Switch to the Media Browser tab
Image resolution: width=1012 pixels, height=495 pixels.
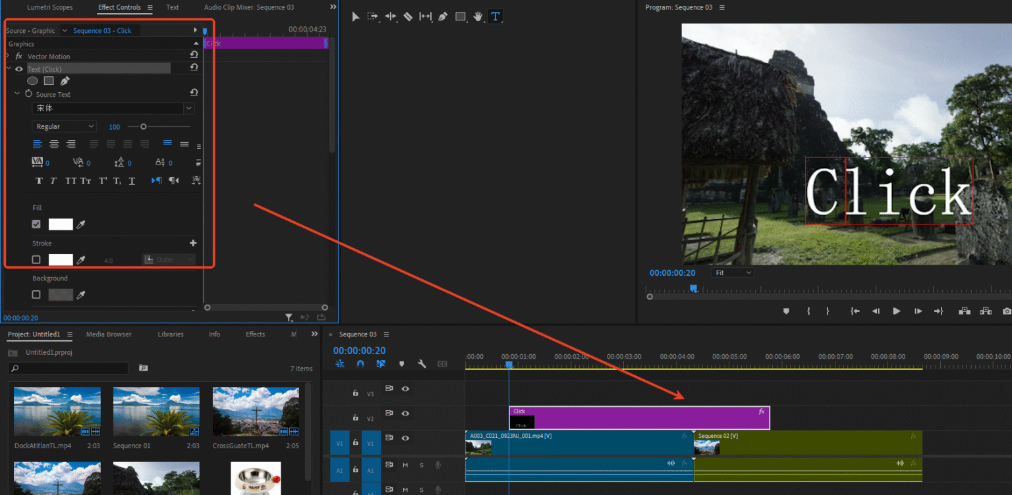point(108,334)
